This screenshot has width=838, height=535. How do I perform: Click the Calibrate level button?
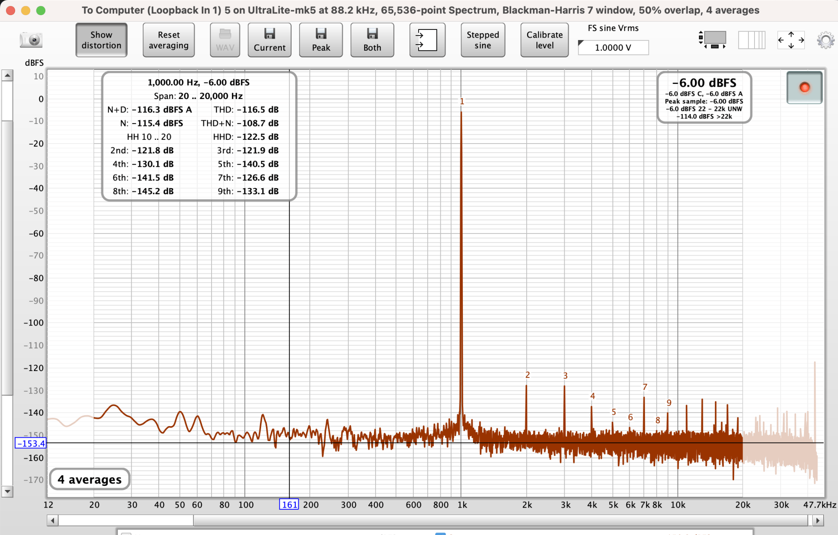(x=545, y=40)
